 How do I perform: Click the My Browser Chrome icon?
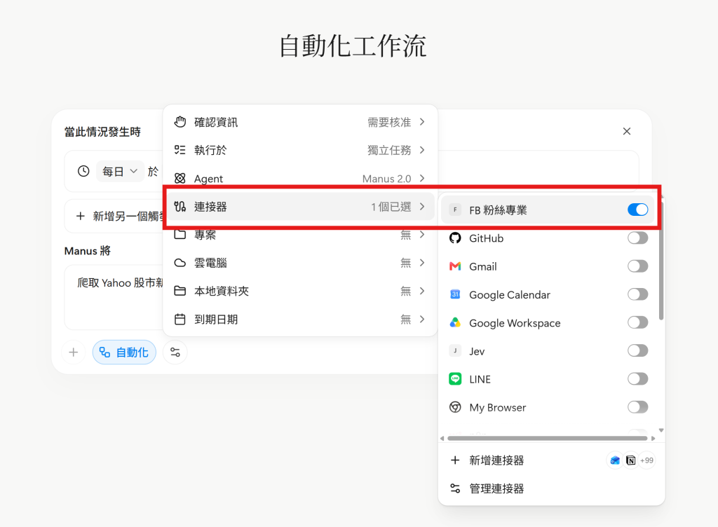[x=455, y=407]
